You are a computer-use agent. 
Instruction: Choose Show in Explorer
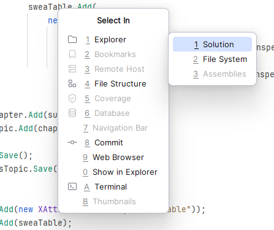pyautogui.click(x=113, y=172)
